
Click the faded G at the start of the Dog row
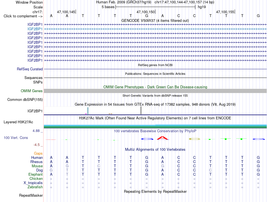tap(51, 170)
